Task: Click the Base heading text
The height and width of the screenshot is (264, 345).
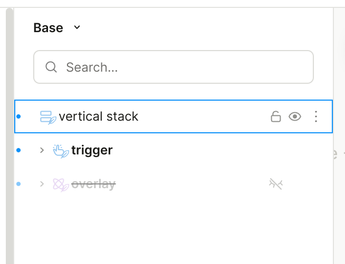Action: (x=48, y=27)
